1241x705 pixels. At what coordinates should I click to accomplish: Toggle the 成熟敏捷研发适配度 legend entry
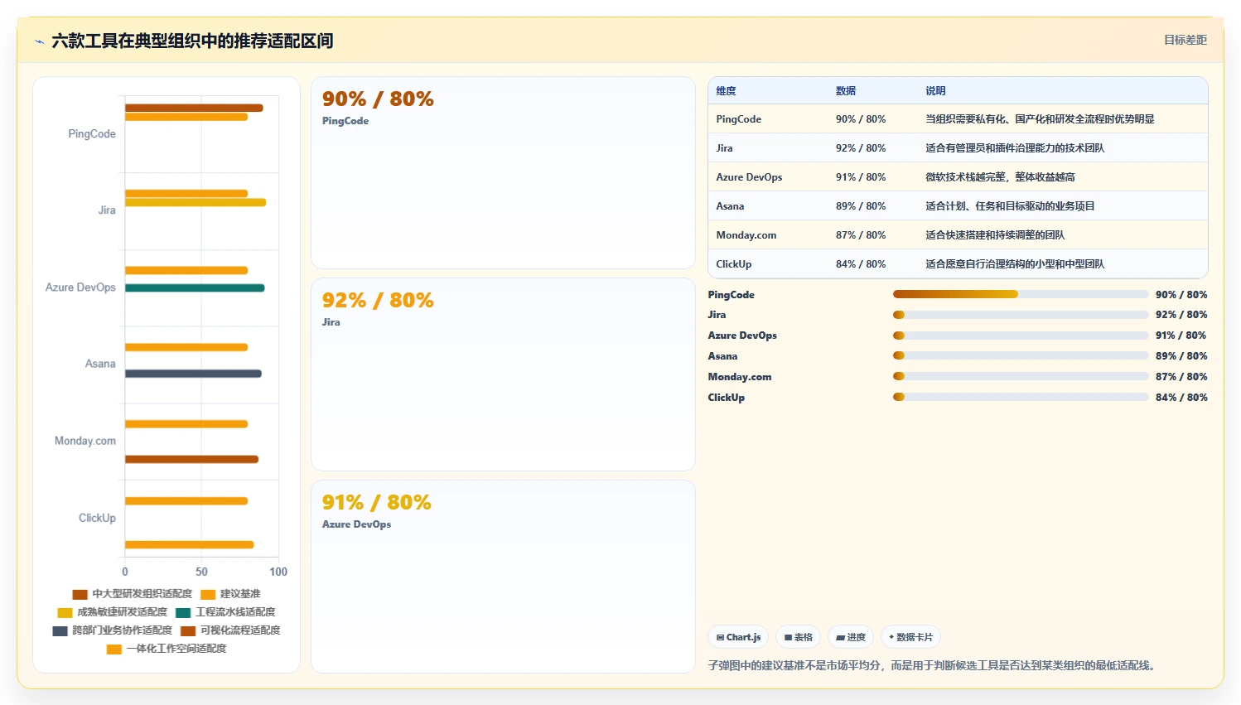pyautogui.click(x=113, y=612)
